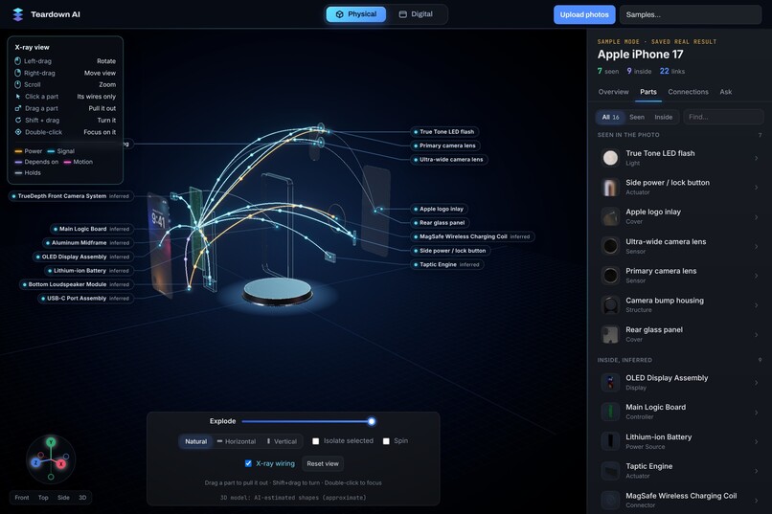This screenshot has width=772, height=514.
Task: Select MagSafe Wireless Charging Coil thumbnail icon
Action: coord(610,501)
